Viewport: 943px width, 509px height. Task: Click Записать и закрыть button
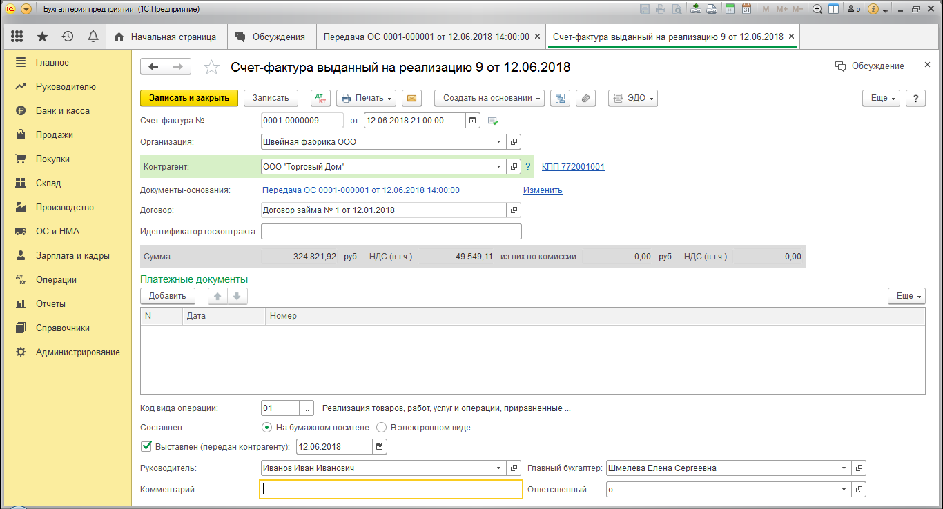189,98
